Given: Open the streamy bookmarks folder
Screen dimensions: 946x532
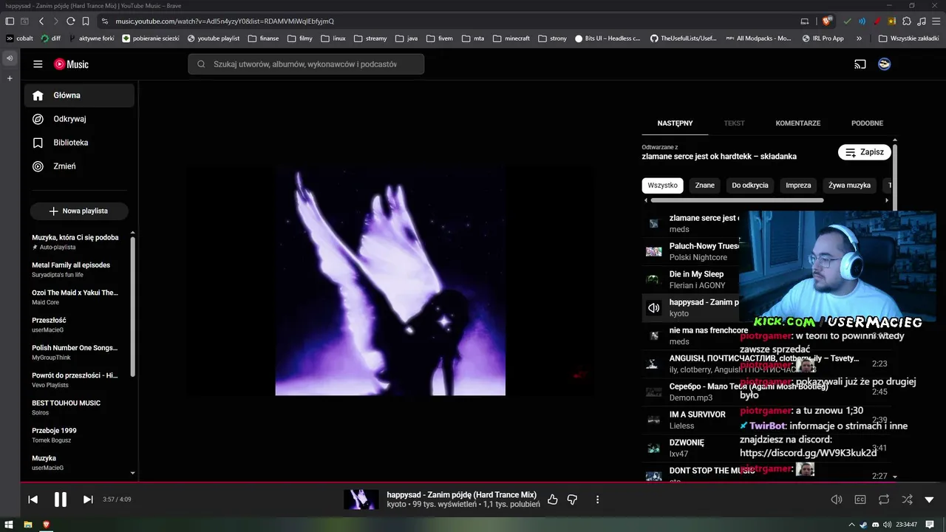Looking at the screenshot, I should pyautogui.click(x=371, y=38).
